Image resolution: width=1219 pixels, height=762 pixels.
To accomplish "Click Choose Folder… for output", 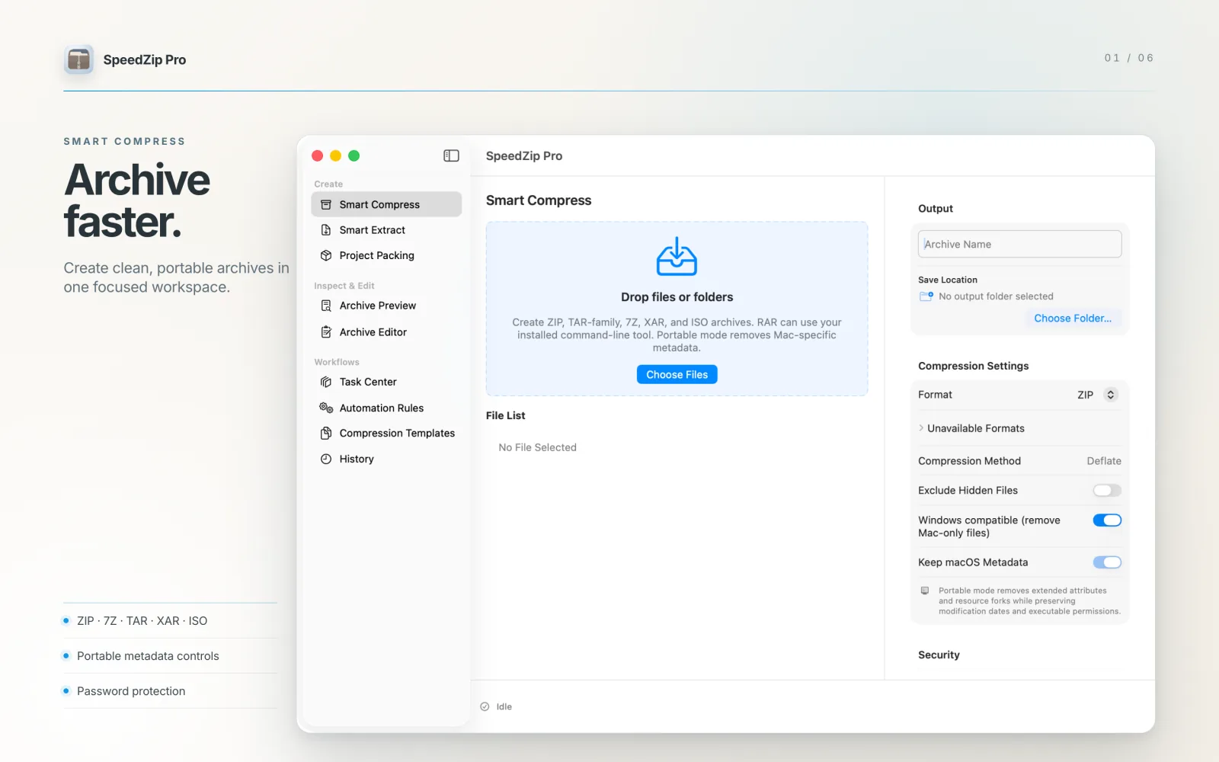I will click(x=1073, y=319).
